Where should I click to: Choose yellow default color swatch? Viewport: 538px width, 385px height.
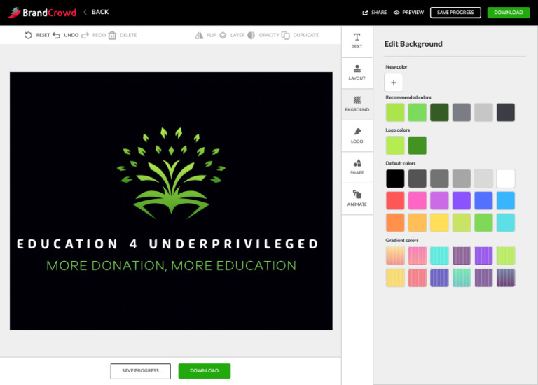coord(439,223)
